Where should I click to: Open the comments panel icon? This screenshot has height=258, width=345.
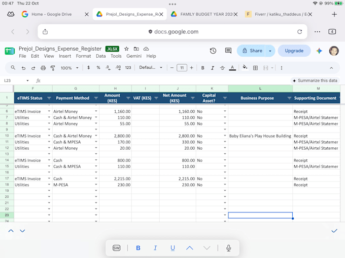coord(228,51)
